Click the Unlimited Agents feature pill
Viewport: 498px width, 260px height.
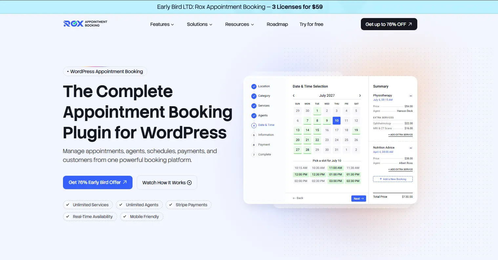pyautogui.click(x=139, y=205)
